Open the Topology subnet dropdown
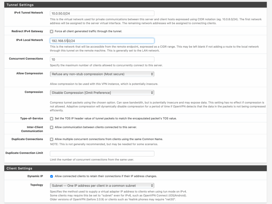272x204 pixels. click(102, 186)
